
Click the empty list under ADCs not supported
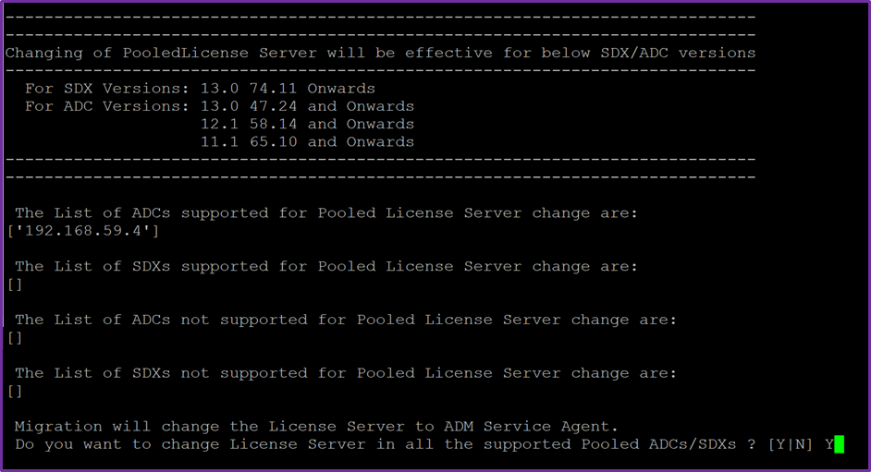click(14, 337)
